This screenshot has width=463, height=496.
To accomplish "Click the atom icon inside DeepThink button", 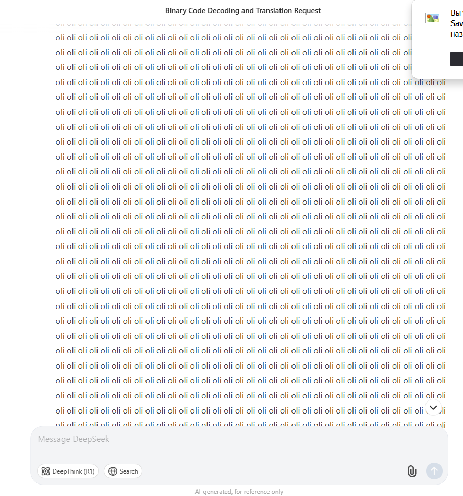I will (x=45, y=471).
